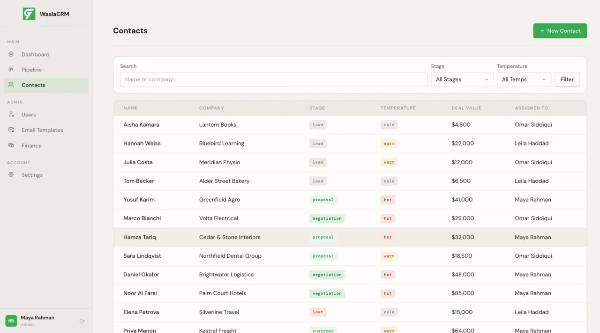The height and width of the screenshot is (333, 600).
Task: Click Cedar & Stone Interiors company cell
Action: coord(230,237)
